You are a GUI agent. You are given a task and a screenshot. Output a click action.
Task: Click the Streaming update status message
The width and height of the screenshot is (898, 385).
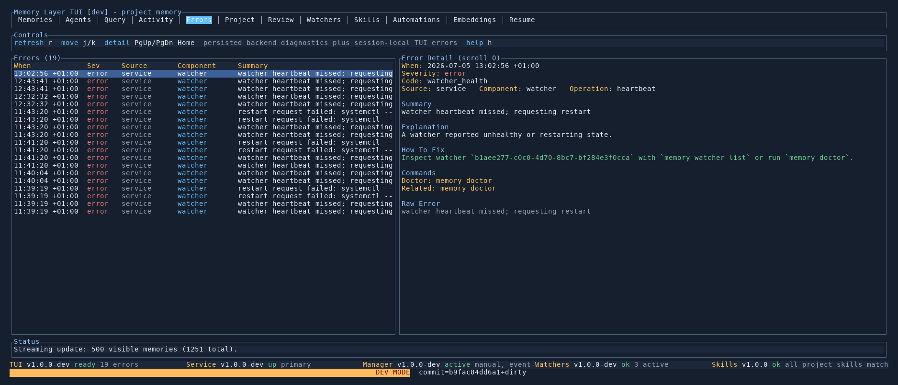[x=125, y=349]
